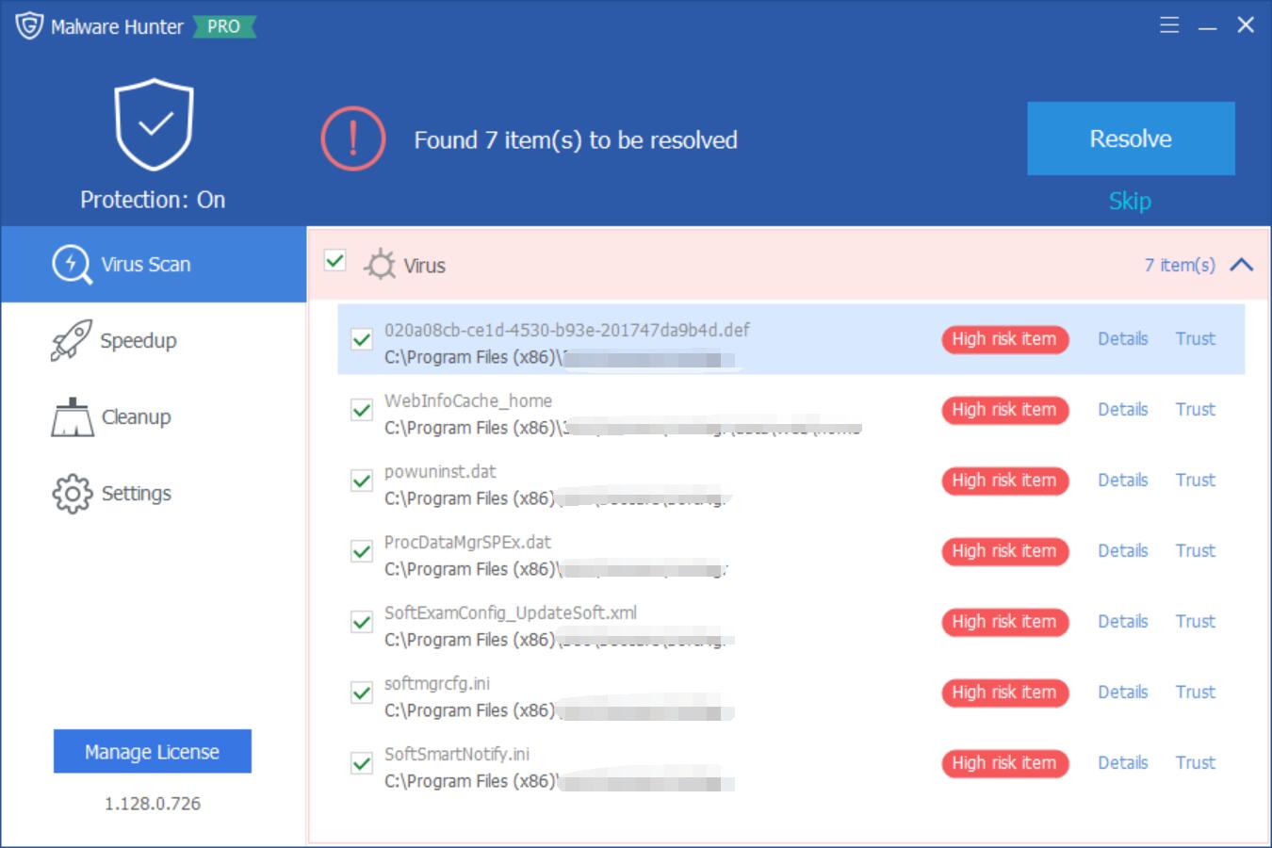Click the Settings gear icon
This screenshot has height=848, width=1272.
(72, 494)
